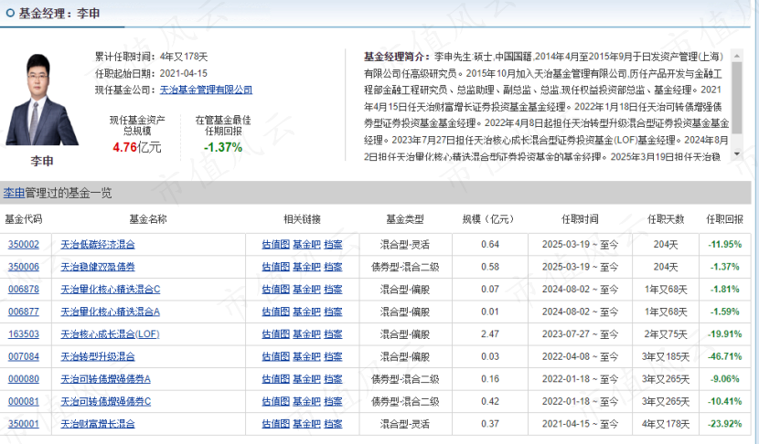Viewport: 759px width, 444px height.
Task: Open the 天治稳健双盈债券 fund page
Action: [98, 267]
